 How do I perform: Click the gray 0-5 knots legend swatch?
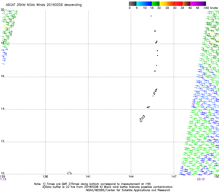coord(133,4)
